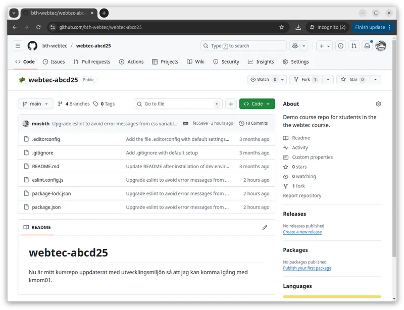Screen dimensions: 404x310
Task: Expand the Fork options caret
Action: click(x=328, y=80)
